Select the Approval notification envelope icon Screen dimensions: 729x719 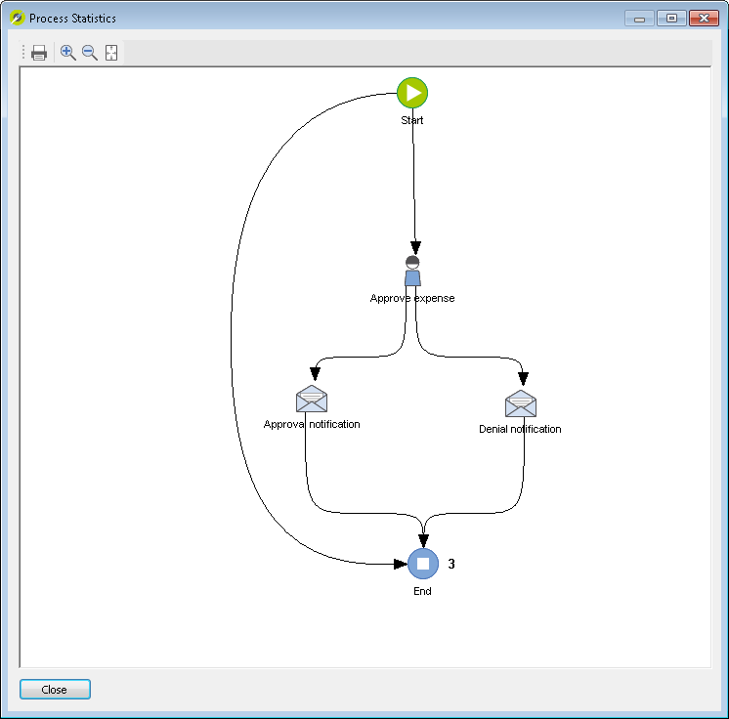(312, 399)
